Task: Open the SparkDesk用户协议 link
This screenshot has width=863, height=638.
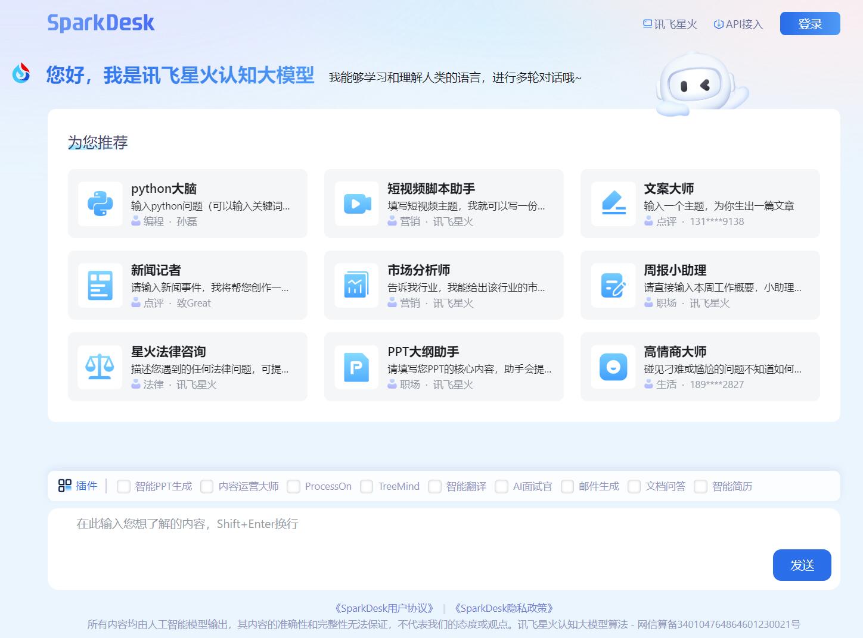Action: point(384,608)
